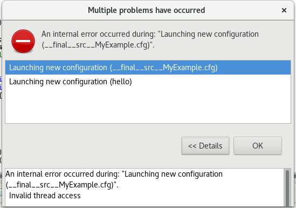Click the details pane vertical scrollbar

[x=287, y=188]
